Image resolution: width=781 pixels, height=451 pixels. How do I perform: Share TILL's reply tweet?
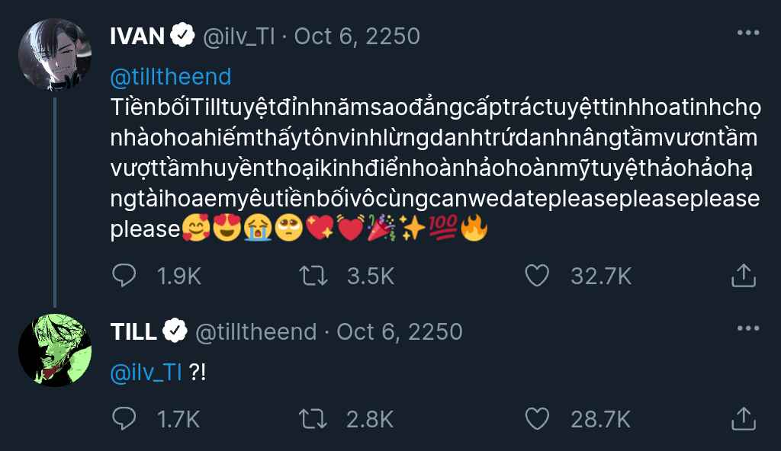[x=743, y=418]
